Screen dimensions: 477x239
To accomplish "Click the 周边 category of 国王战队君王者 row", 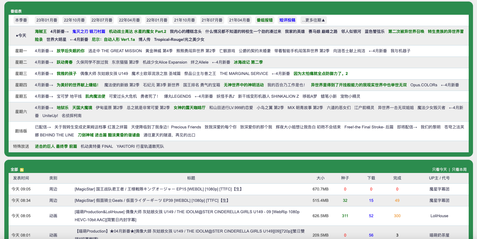I will (x=53, y=189).
